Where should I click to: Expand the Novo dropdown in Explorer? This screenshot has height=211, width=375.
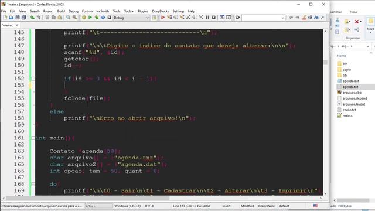(x=370, y=32)
